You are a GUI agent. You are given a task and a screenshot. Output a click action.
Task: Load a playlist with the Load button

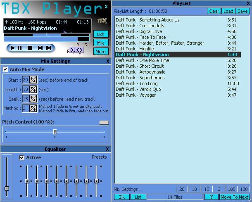228,11
